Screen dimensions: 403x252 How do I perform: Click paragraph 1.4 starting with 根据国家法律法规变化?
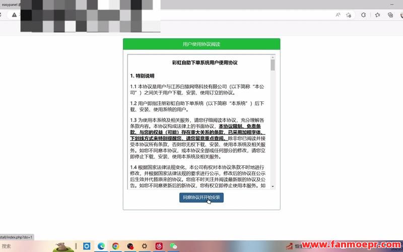click(197, 176)
